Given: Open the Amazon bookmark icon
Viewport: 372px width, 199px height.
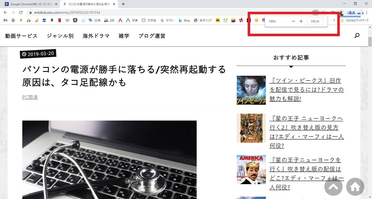Looking at the screenshot, I should pyautogui.click(x=52, y=20).
